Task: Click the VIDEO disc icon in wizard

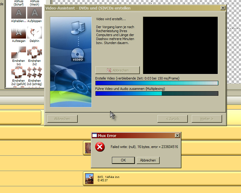Action: point(77,54)
